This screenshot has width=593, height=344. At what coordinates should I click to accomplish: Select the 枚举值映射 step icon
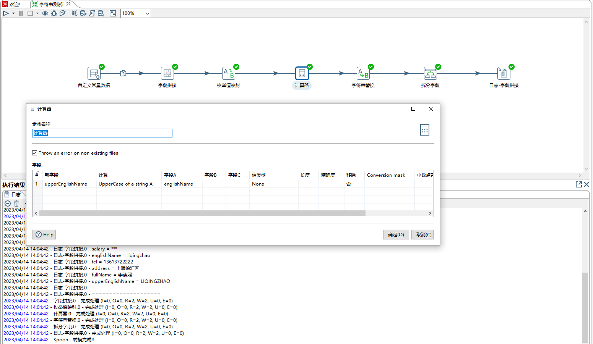coord(229,73)
